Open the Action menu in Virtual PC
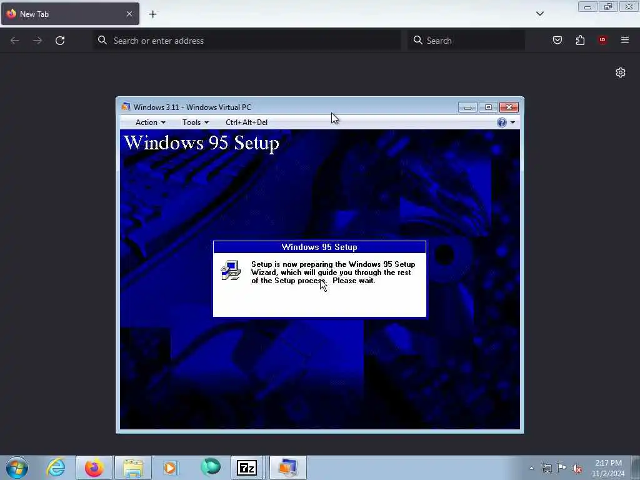This screenshot has width=640, height=480. tap(150, 122)
